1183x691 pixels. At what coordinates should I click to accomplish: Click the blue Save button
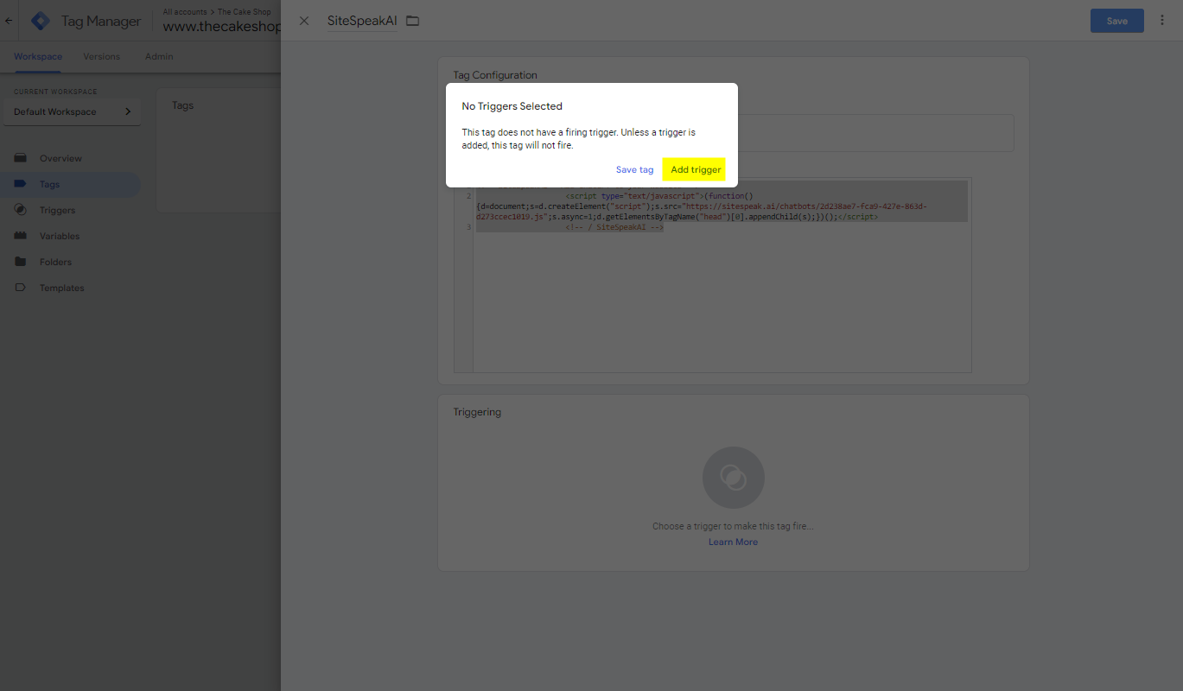click(x=1117, y=21)
